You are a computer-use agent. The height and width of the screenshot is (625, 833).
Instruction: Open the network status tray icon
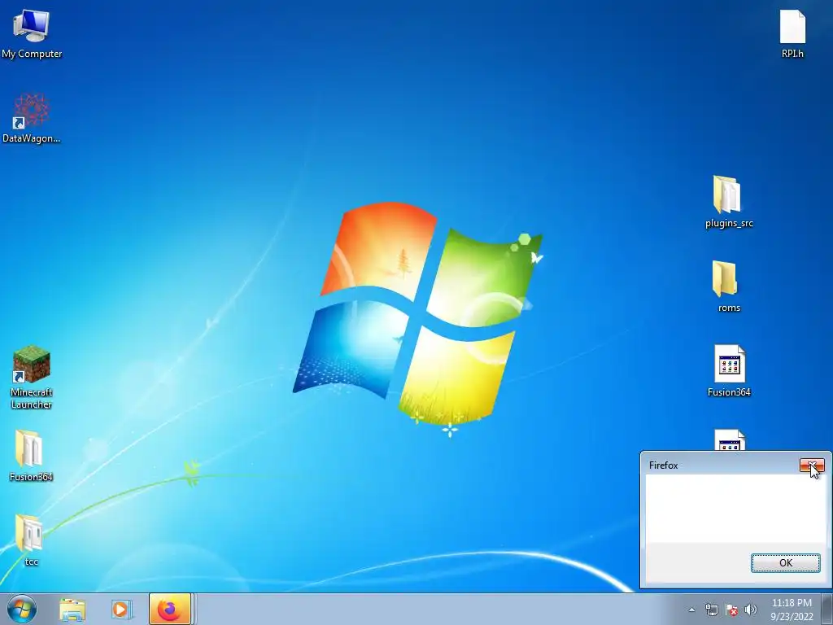(711, 610)
